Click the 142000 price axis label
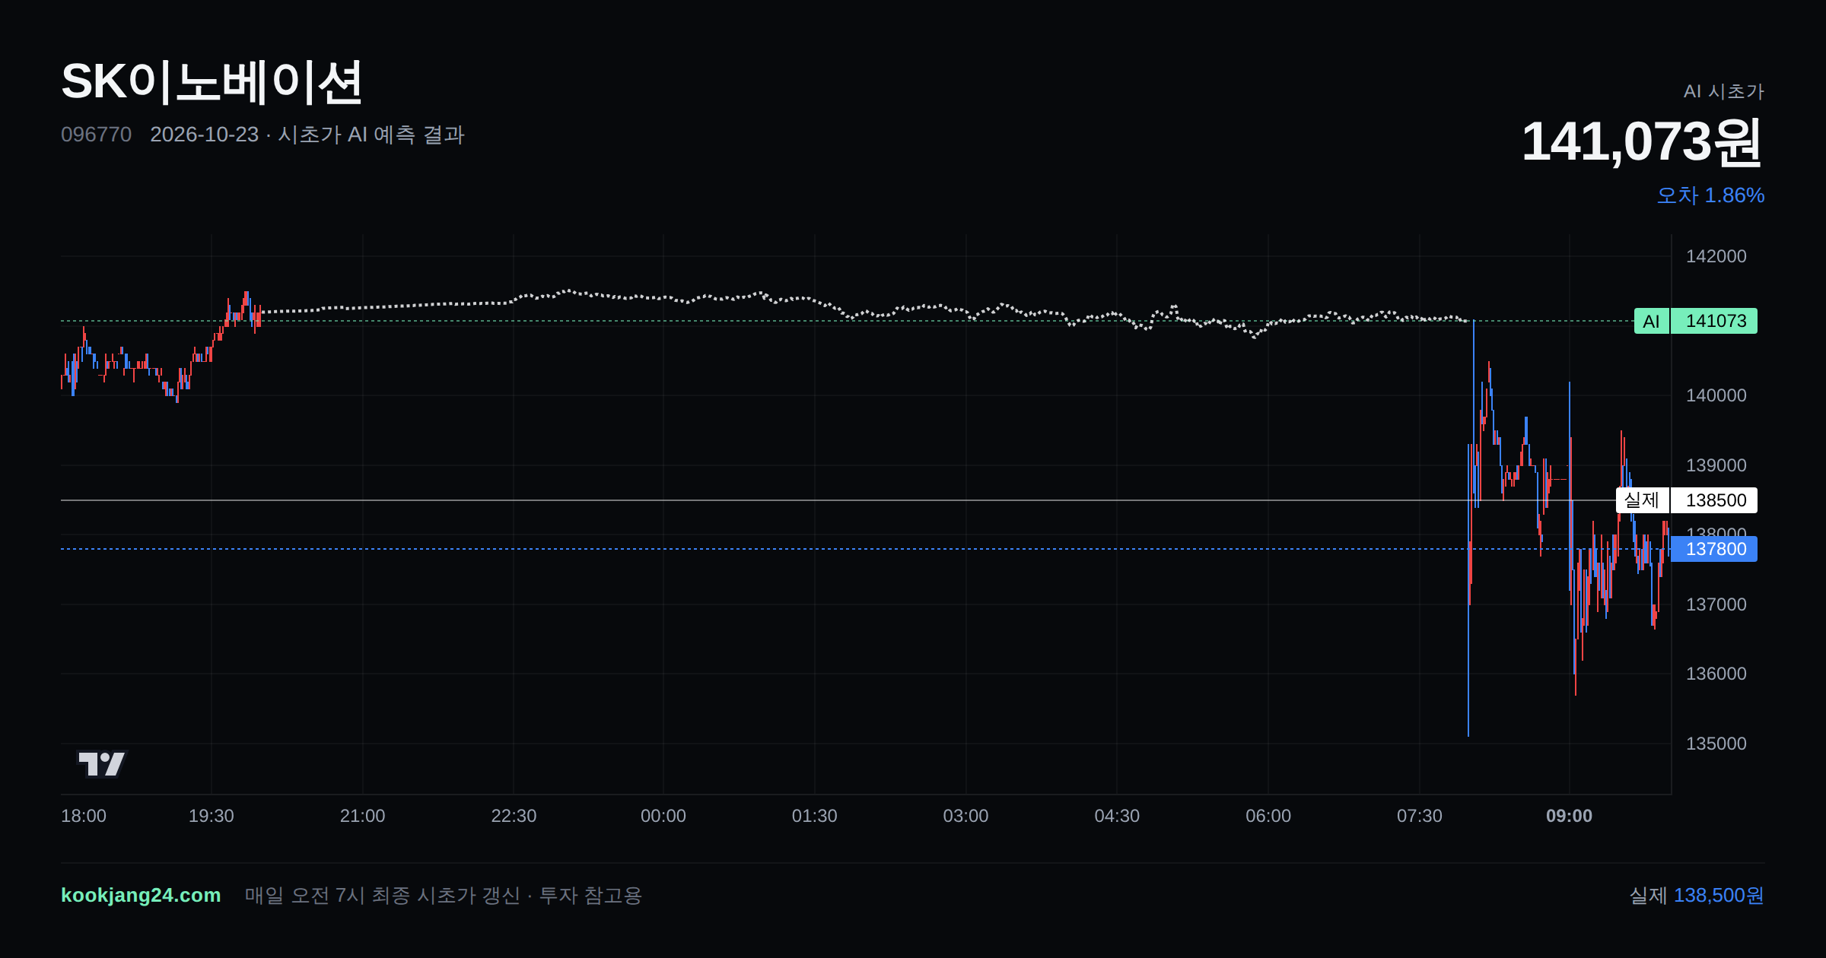This screenshot has height=958, width=1826. click(1716, 256)
